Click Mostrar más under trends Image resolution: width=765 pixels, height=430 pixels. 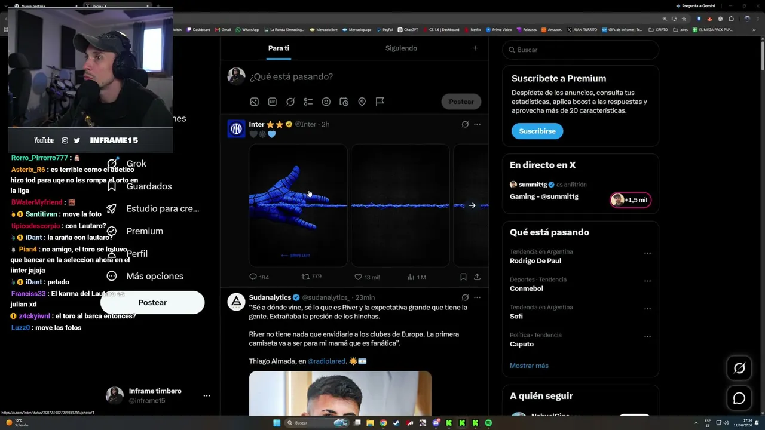(x=529, y=365)
